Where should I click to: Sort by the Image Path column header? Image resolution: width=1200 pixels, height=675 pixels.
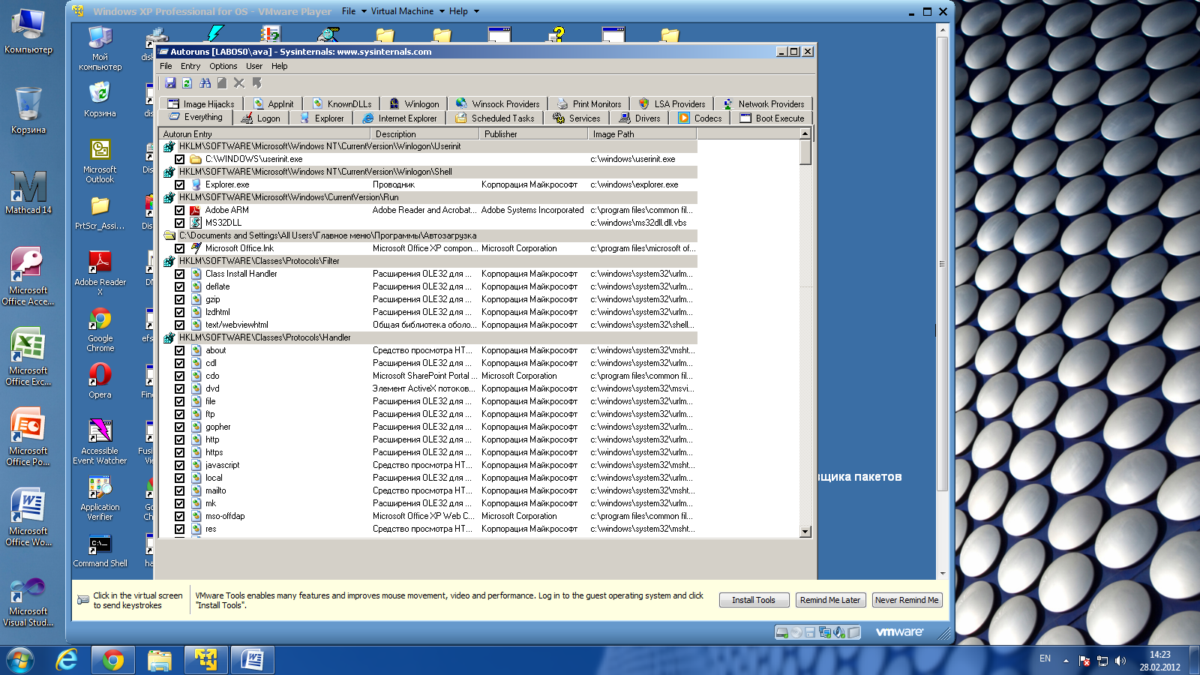pyautogui.click(x=642, y=133)
